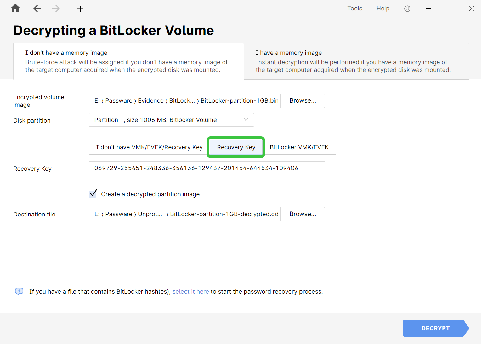Click 'Passware' in the encrypted image path
This screenshot has height=344, width=481.
(x=119, y=101)
